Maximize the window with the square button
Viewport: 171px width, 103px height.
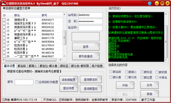[162, 3]
